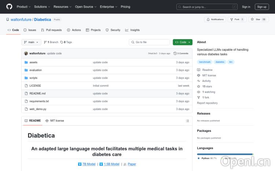
Task: Click the LICENSE file icon
Action: coord(26,85)
